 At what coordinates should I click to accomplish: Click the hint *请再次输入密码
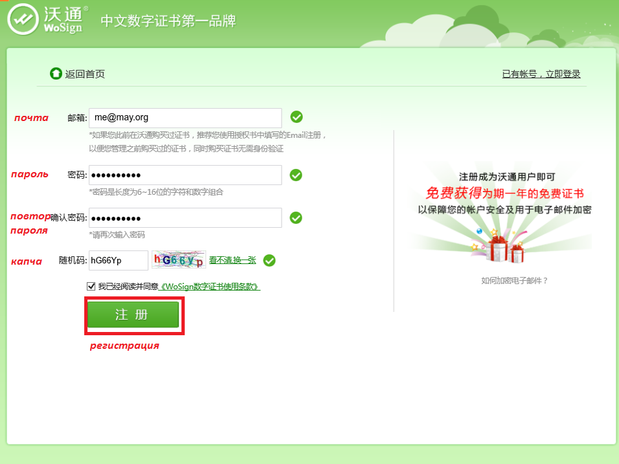point(117,235)
